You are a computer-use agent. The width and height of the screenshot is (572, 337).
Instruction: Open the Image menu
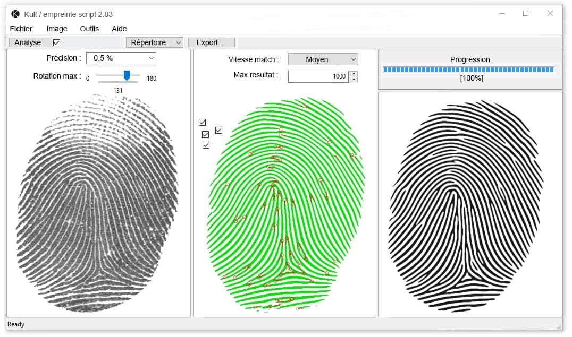[x=57, y=29]
